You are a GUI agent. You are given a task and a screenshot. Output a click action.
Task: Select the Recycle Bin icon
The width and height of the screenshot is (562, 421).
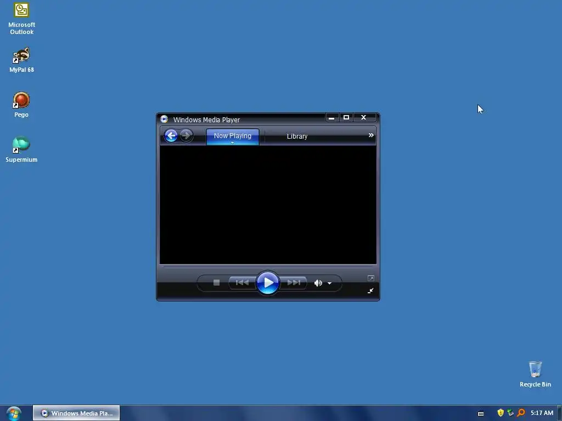tap(535, 374)
